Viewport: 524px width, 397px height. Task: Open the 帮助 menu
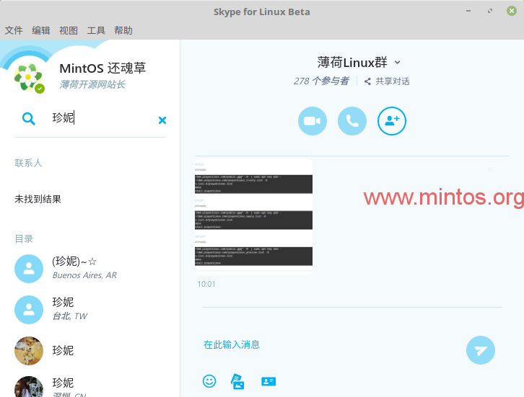coord(123,30)
